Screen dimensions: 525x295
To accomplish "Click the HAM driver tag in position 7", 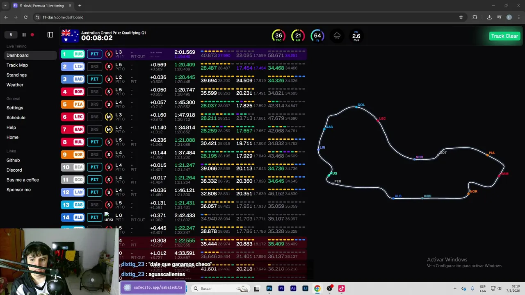I will (x=73, y=129).
